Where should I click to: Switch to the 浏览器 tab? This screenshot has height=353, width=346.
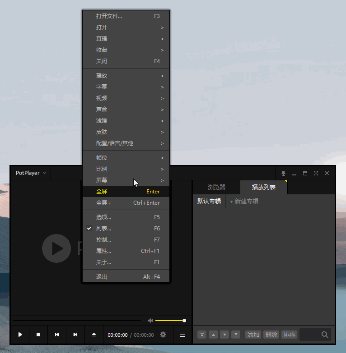coord(216,187)
